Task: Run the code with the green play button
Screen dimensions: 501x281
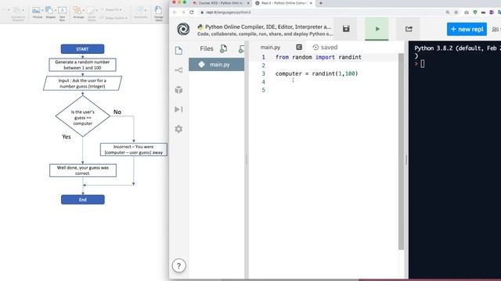Action: [x=377, y=29]
